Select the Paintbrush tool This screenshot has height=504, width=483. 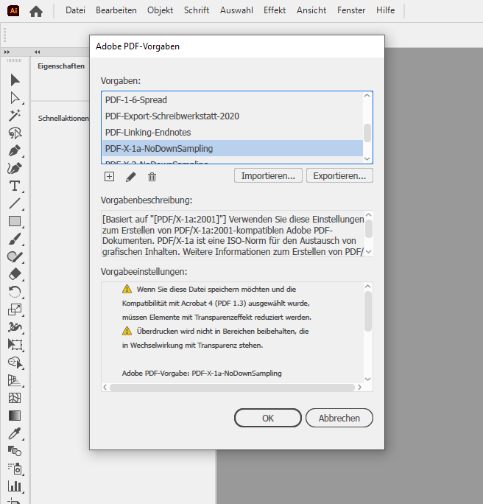coord(15,239)
